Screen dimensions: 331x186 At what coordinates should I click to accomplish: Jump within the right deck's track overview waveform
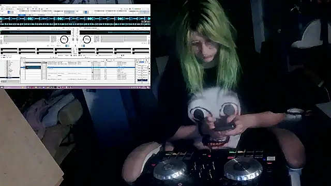coord(115,32)
